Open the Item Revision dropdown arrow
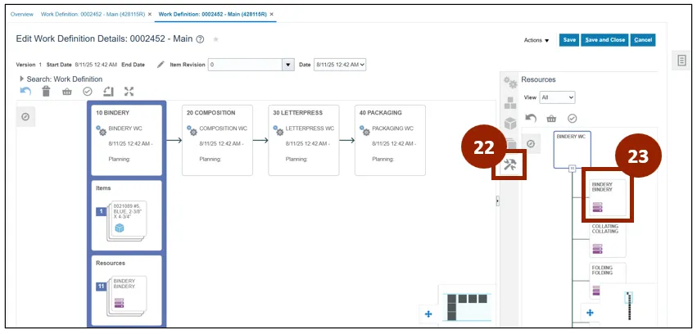This screenshot has height=334, width=697. point(288,65)
